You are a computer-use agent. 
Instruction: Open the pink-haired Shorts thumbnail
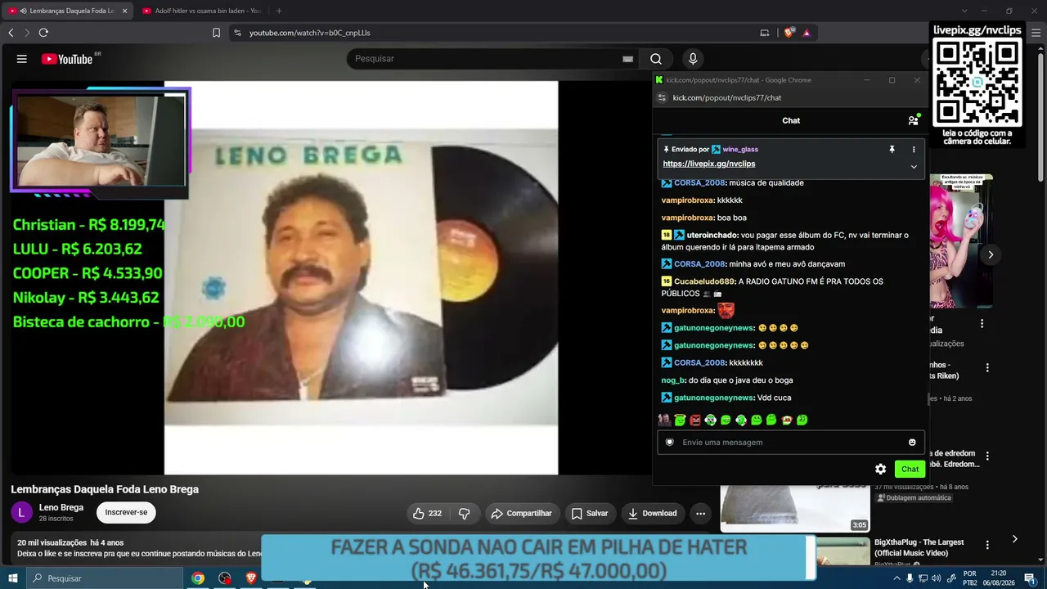click(961, 241)
